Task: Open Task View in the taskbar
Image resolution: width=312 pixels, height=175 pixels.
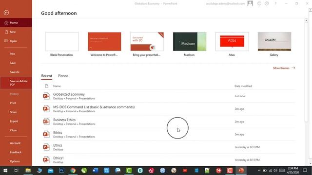Action: coord(16,171)
